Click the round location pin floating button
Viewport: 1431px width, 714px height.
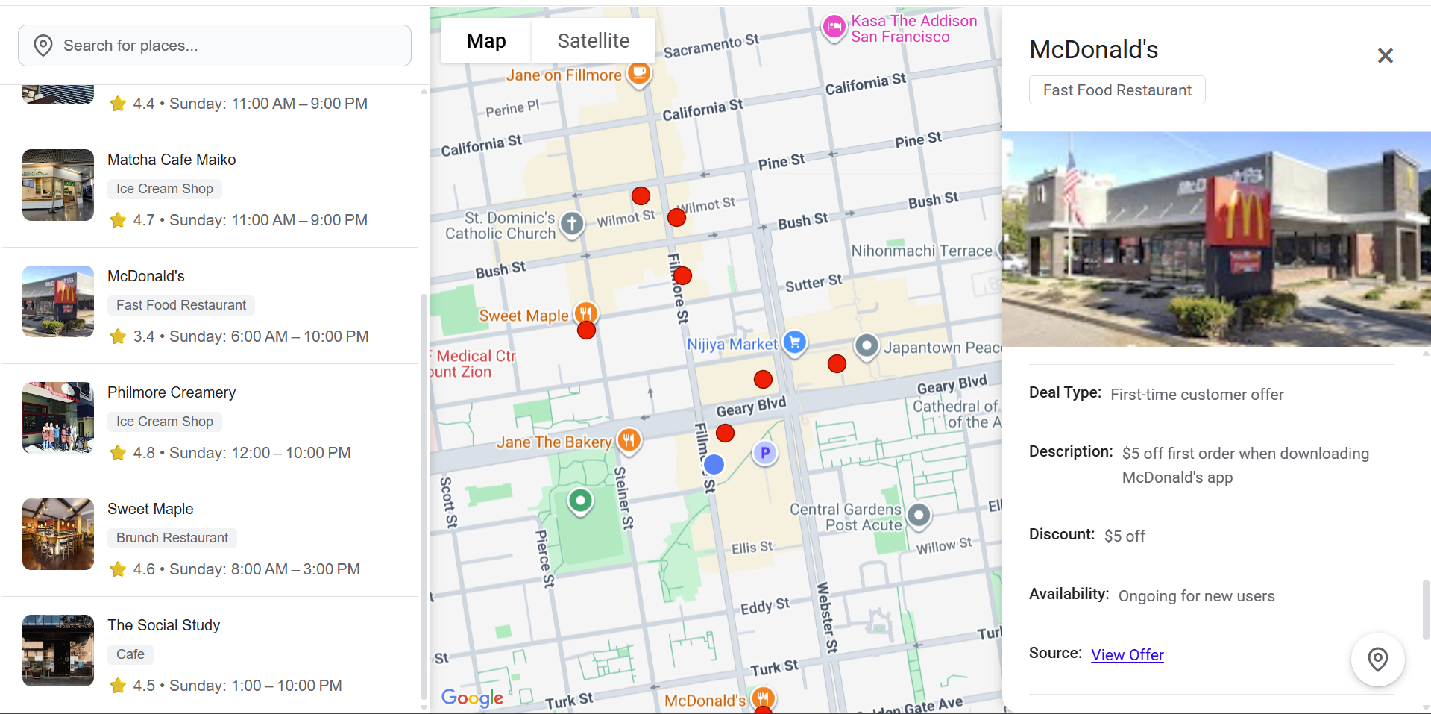(x=1377, y=660)
